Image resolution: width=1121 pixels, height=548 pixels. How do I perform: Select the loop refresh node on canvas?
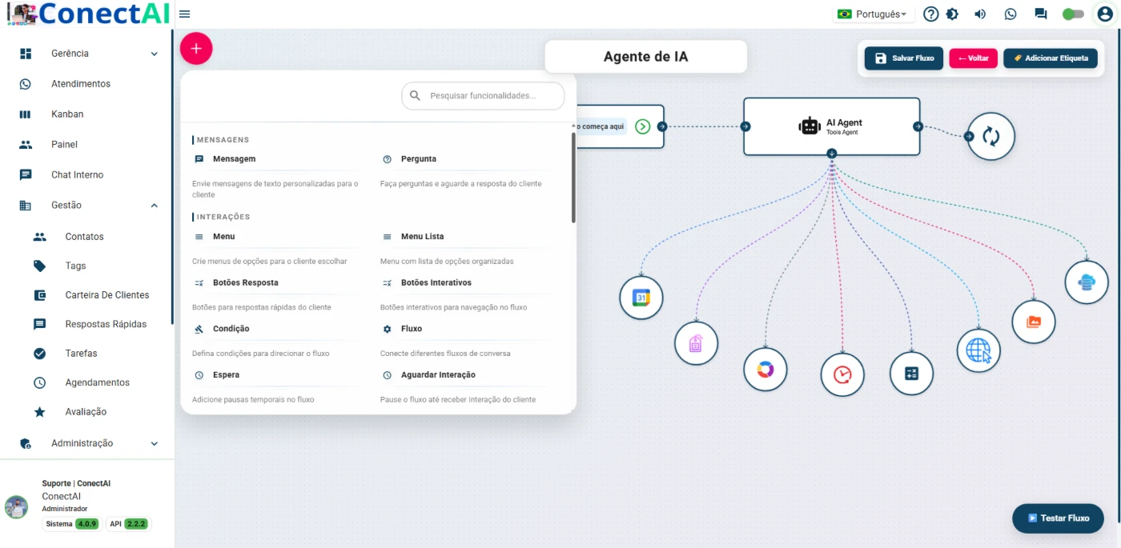pyautogui.click(x=990, y=136)
